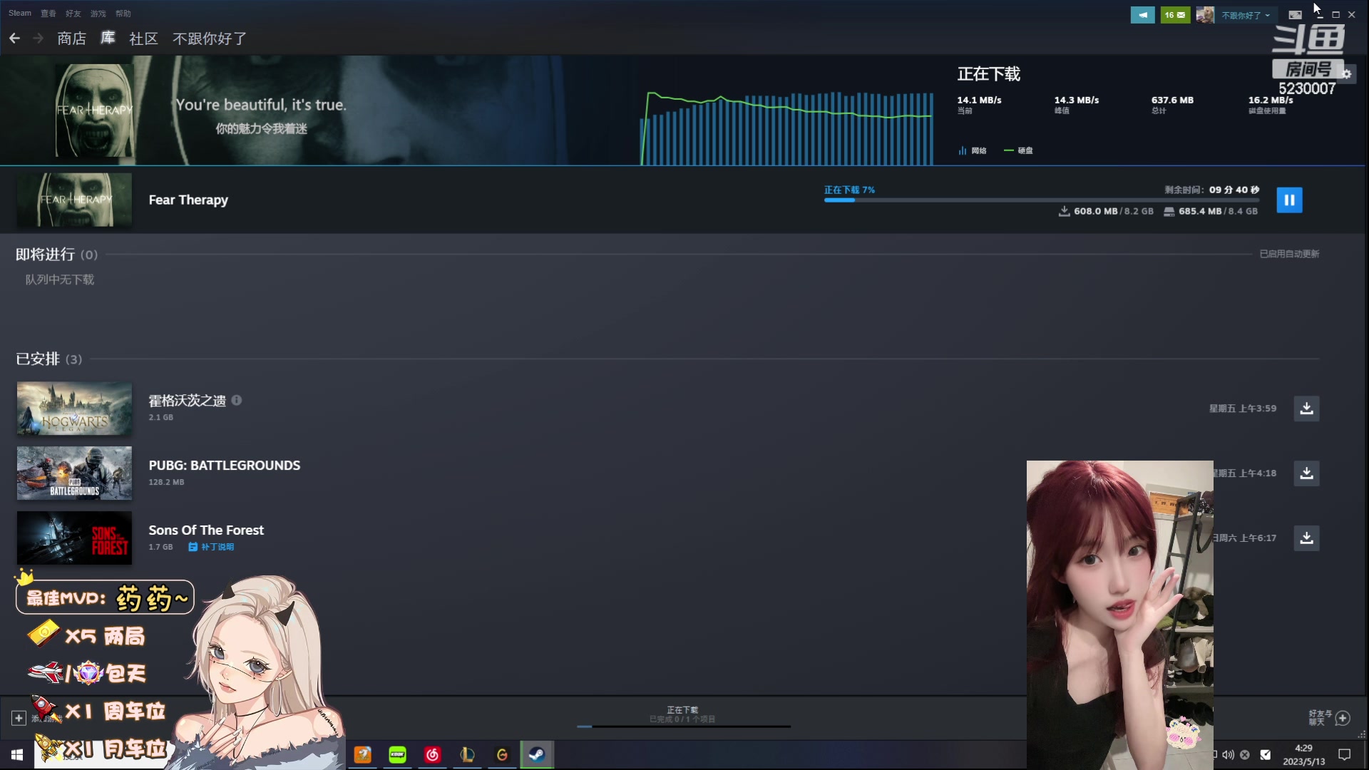This screenshot has width=1369, height=770.
Task: Open the 好友 friends menu
Action: (x=73, y=14)
